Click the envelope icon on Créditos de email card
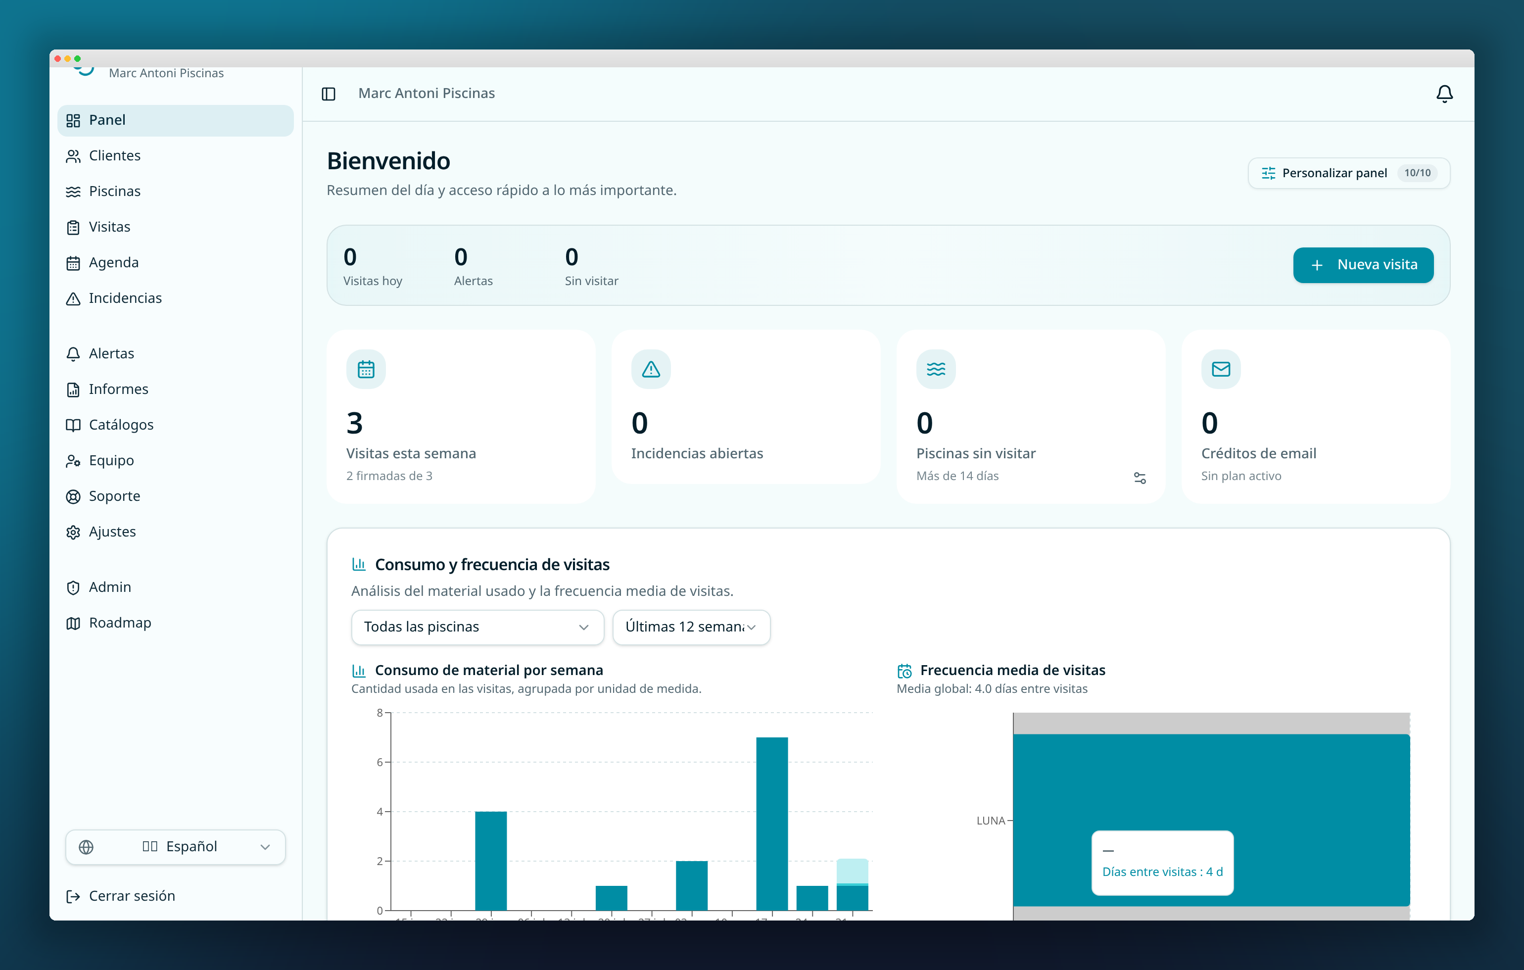 [1221, 369]
